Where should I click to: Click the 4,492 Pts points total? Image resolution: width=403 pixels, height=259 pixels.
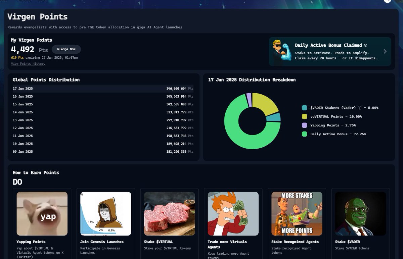coord(30,50)
